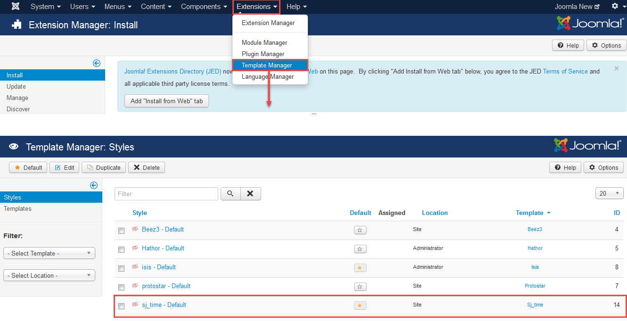Open the sj_time - Default style link
Image resolution: width=627 pixels, height=323 pixels.
pyautogui.click(x=164, y=305)
